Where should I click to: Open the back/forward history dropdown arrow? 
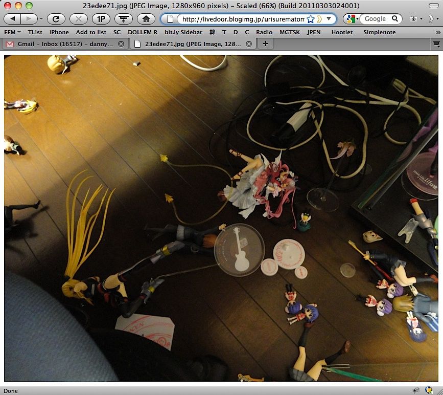41,19
